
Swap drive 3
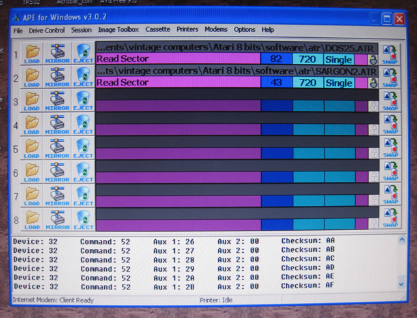[390, 101]
